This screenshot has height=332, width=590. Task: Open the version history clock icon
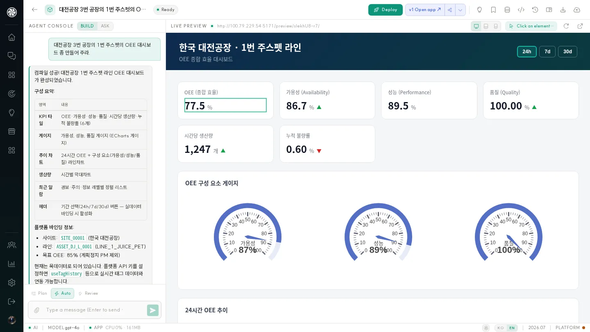(535, 10)
